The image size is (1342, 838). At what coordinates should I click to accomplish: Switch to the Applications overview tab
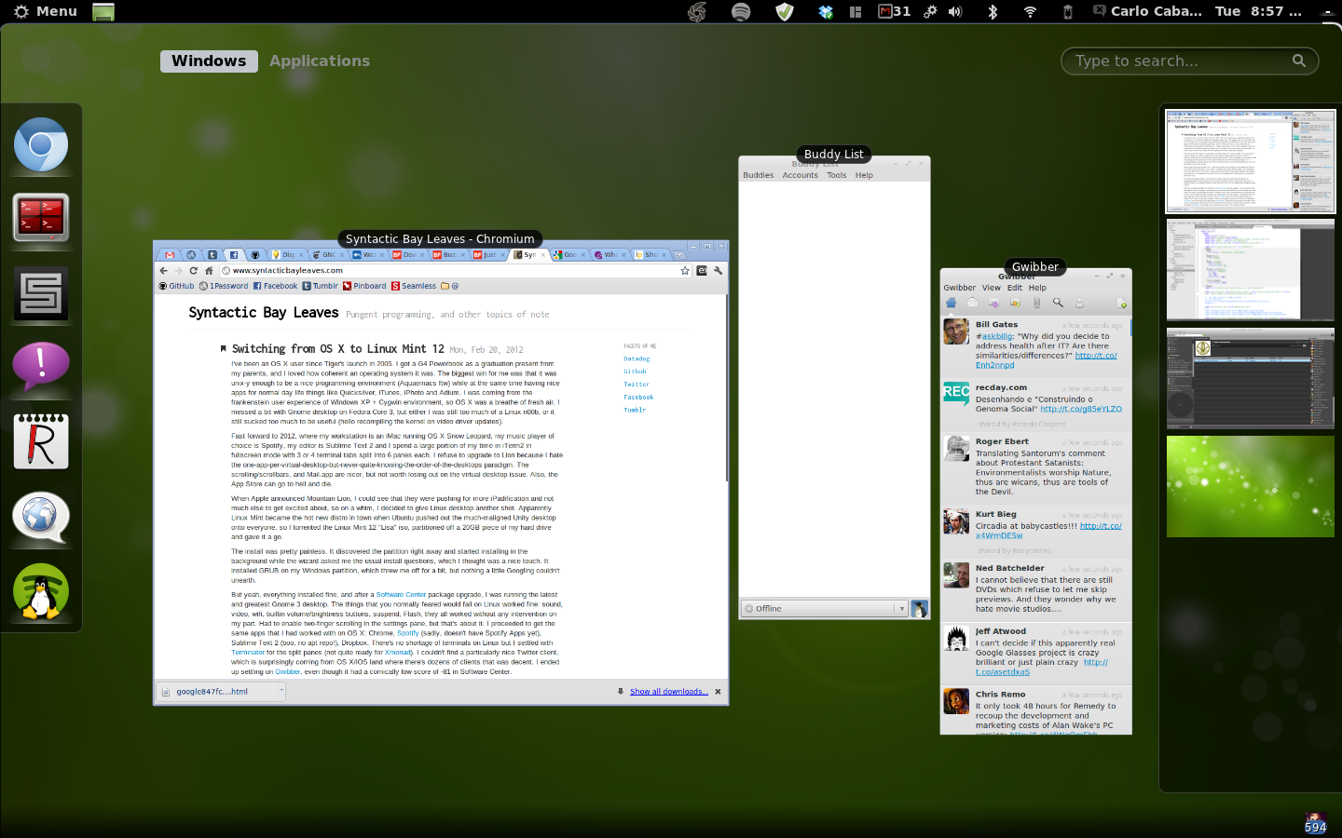[x=320, y=61]
